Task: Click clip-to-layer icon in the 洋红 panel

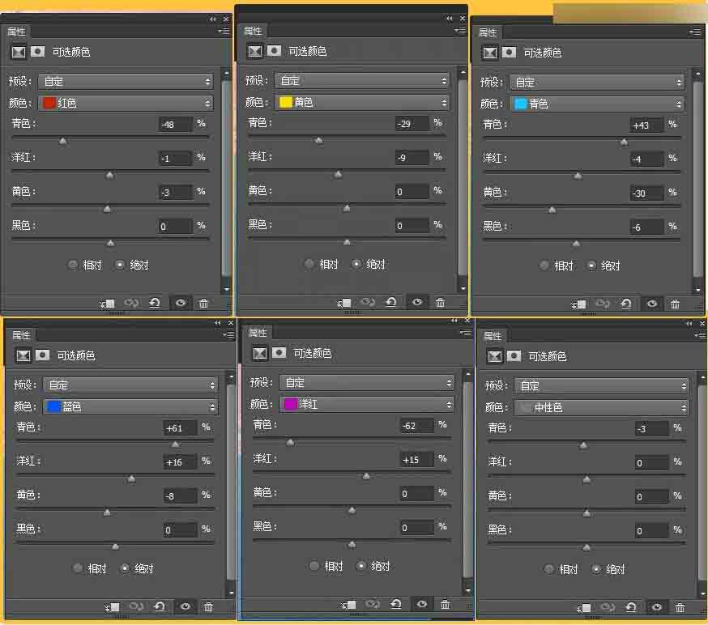Action: click(349, 605)
